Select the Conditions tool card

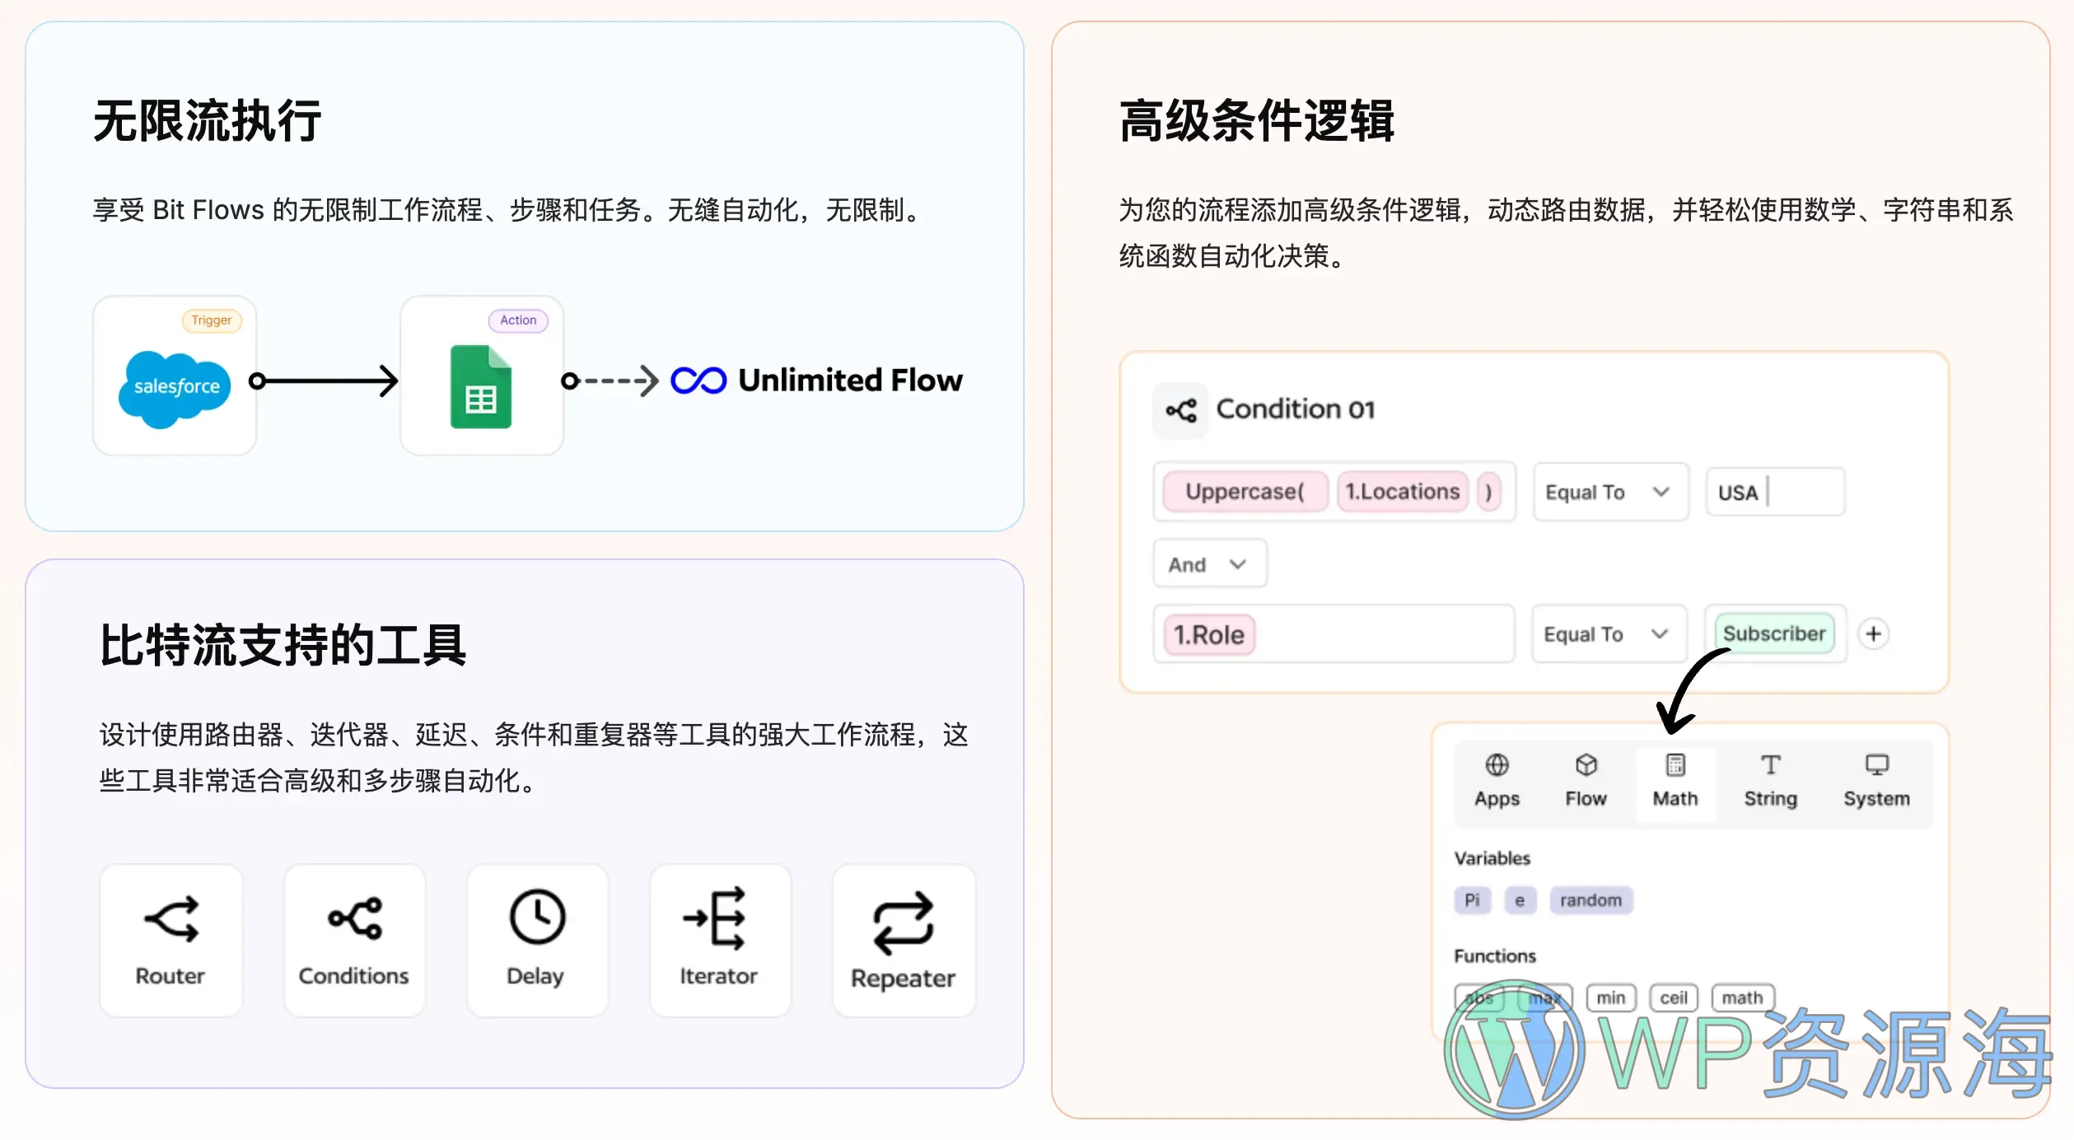click(x=354, y=940)
